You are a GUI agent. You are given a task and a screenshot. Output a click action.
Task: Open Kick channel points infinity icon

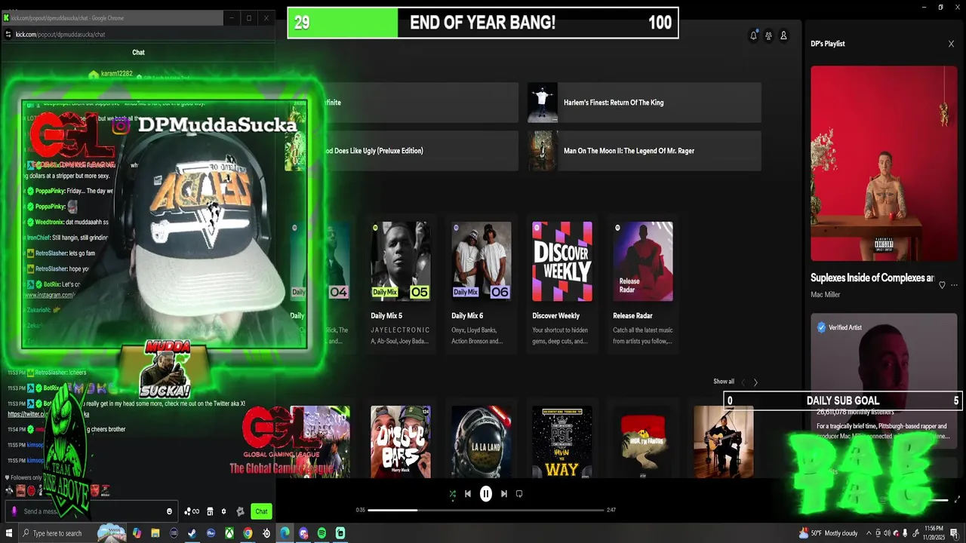[192, 511]
